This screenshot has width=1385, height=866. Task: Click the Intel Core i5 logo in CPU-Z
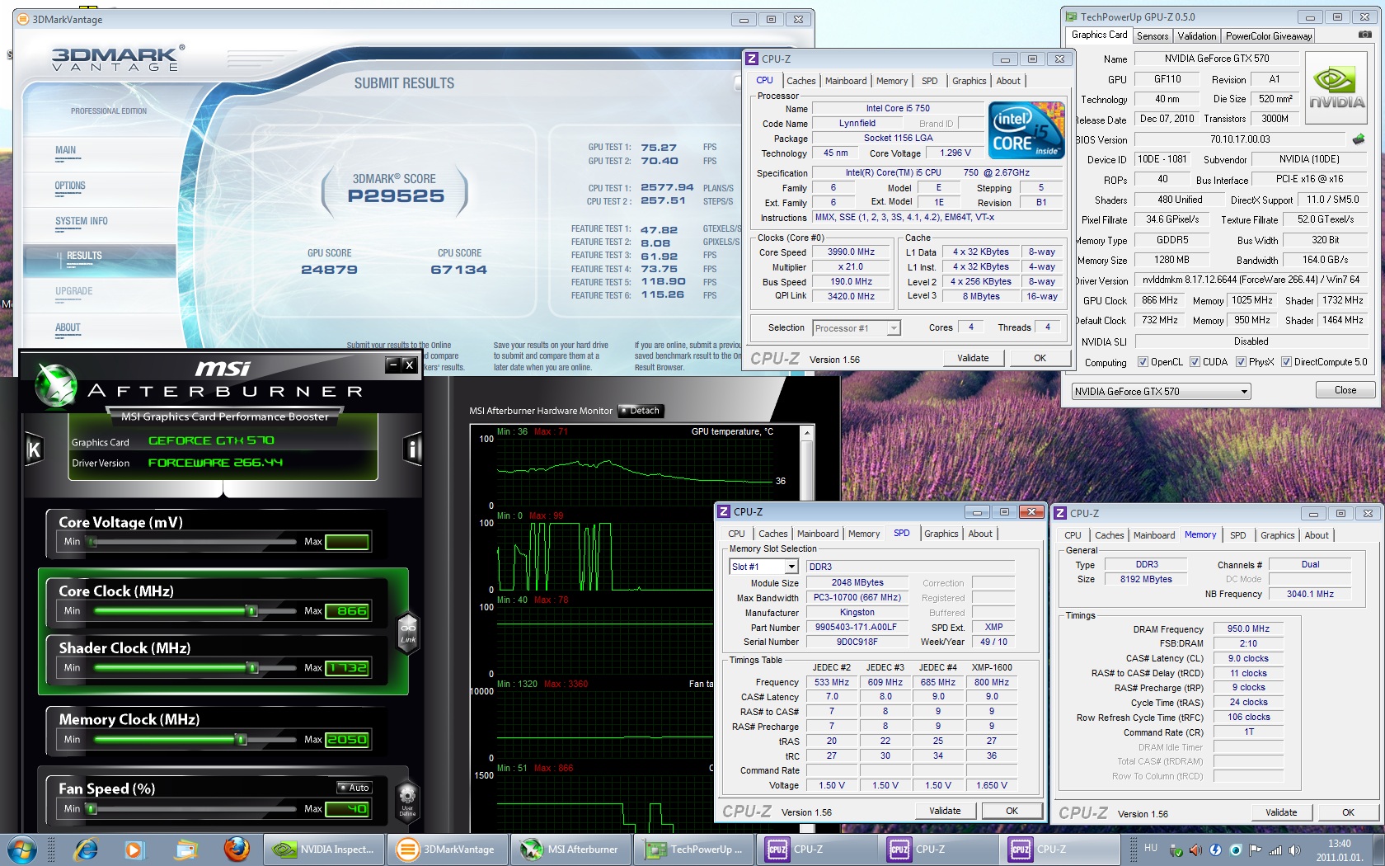tap(1026, 130)
